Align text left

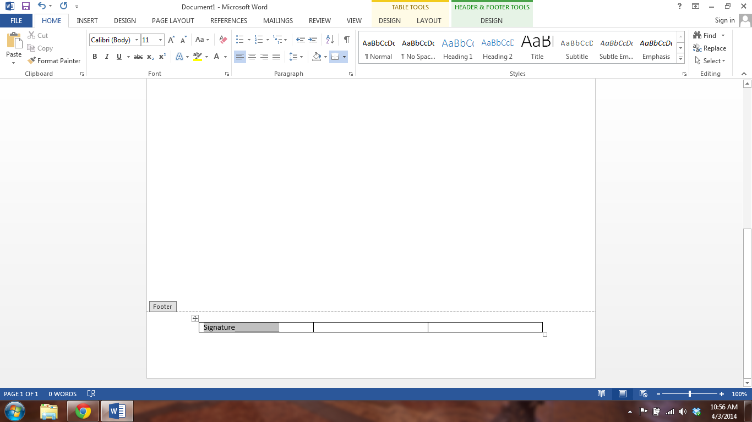(240, 57)
